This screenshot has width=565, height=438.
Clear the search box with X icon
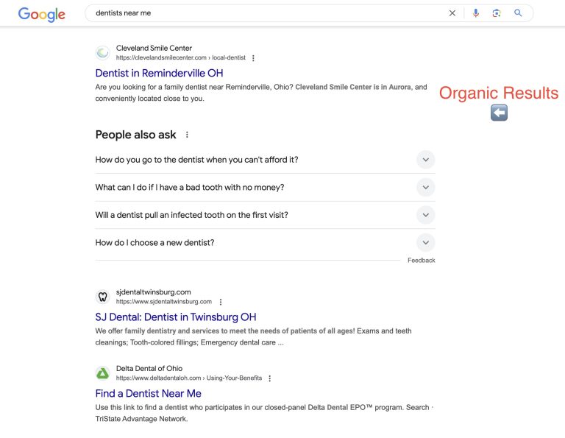pos(452,13)
